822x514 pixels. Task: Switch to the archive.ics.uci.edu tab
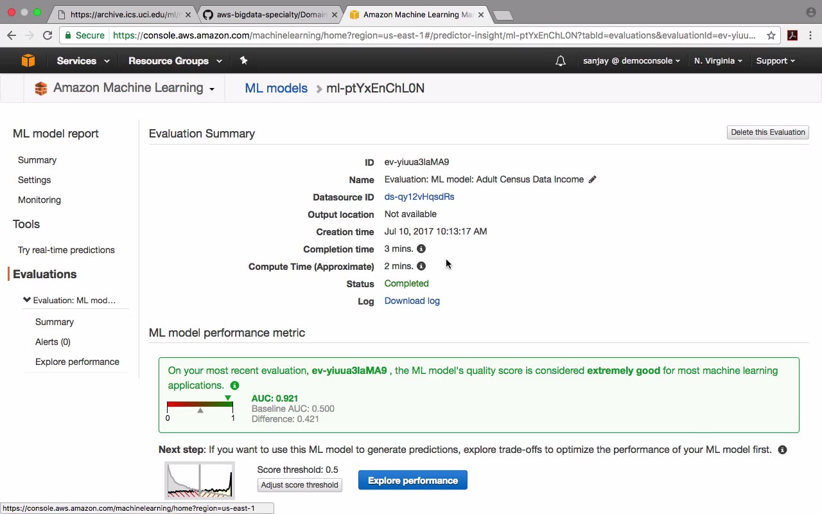[124, 14]
